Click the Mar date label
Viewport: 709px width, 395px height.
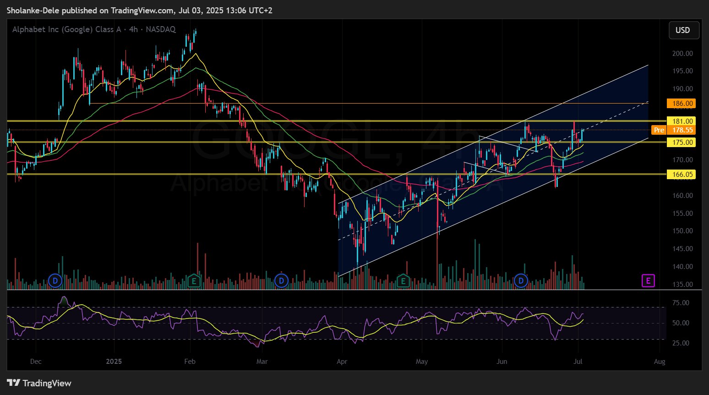click(x=262, y=362)
